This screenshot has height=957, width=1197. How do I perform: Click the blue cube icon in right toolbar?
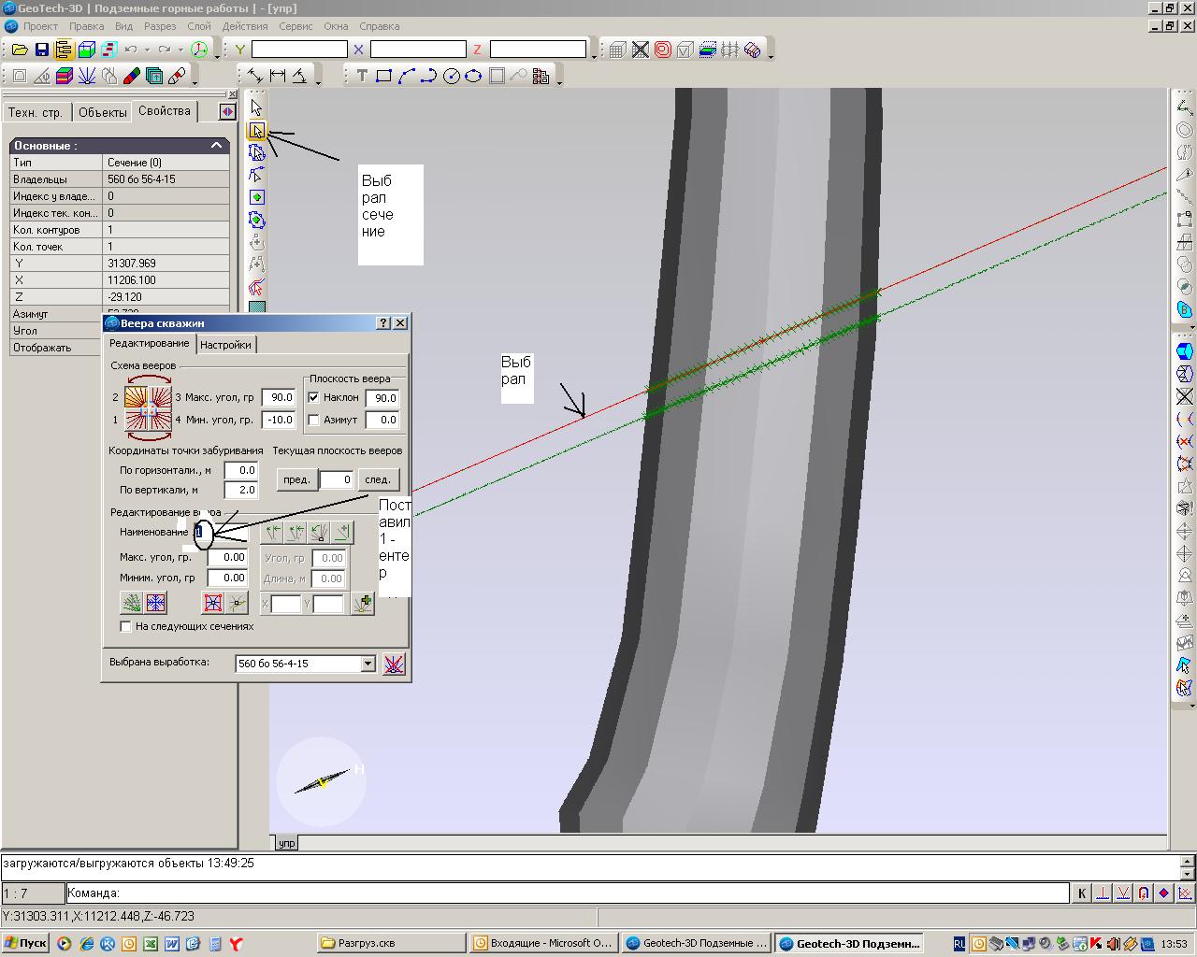(x=1185, y=352)
